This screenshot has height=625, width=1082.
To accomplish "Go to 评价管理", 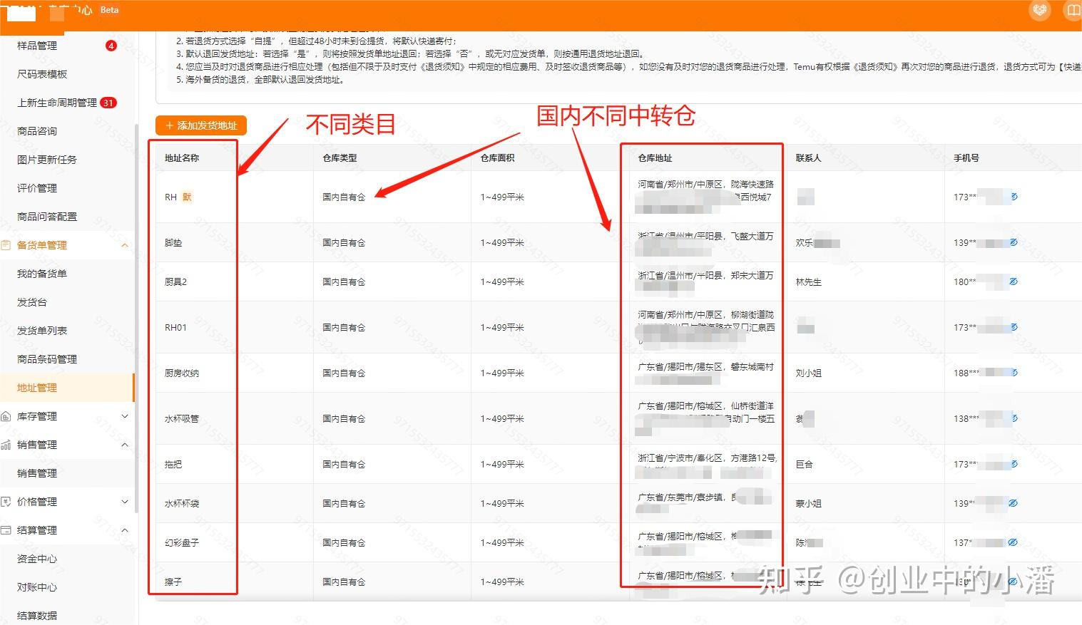I will point(37,188).
